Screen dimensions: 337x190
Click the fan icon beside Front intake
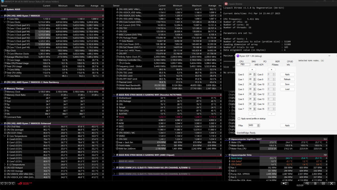click(117, 145)
